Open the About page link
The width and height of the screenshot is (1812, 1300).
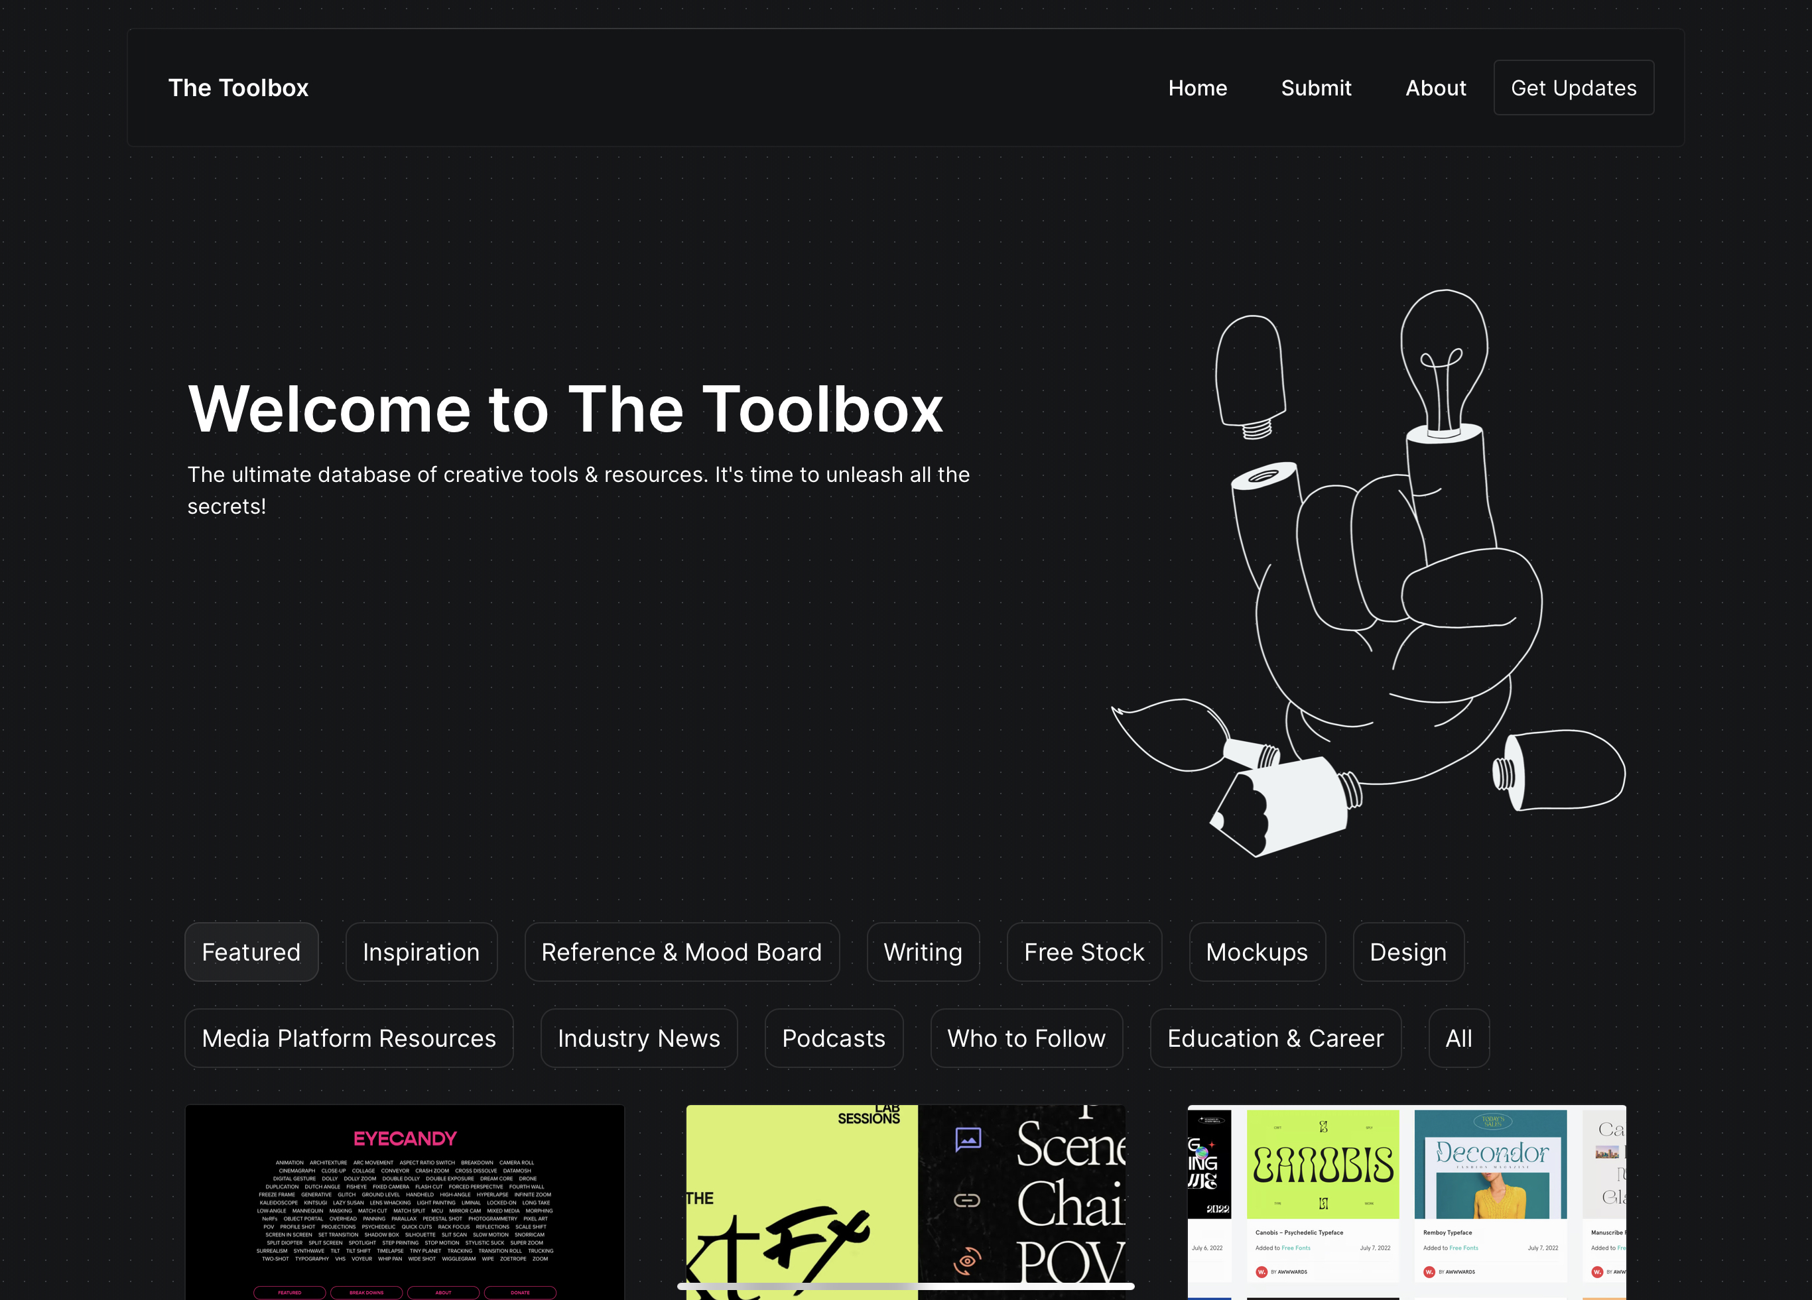pos(1435,88)
